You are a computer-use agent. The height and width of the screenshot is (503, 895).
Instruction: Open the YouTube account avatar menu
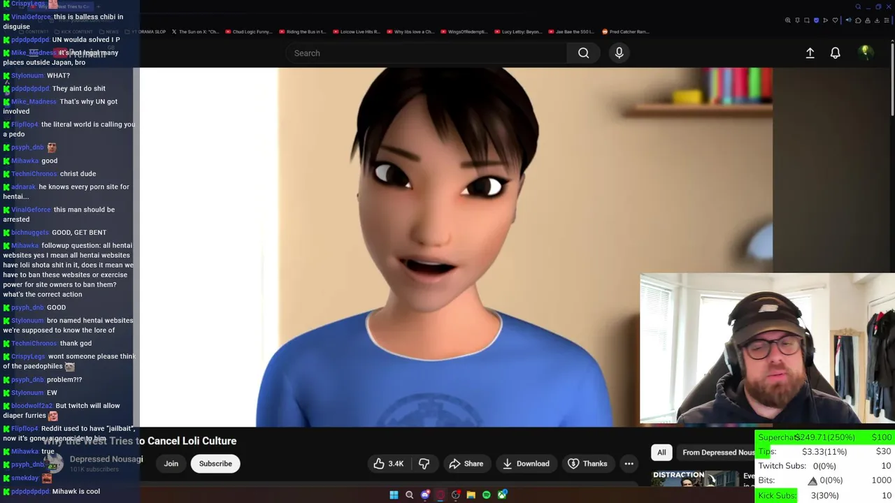pos(866,52)
